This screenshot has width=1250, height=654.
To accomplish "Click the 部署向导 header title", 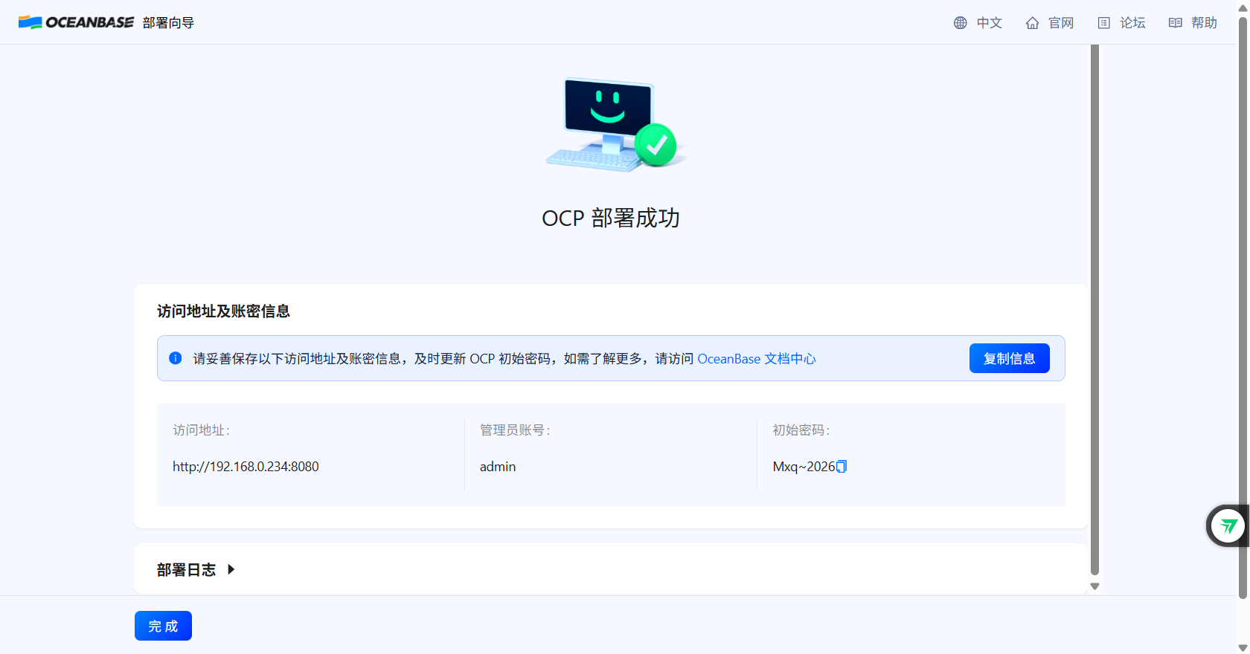I will pos(168,23).
